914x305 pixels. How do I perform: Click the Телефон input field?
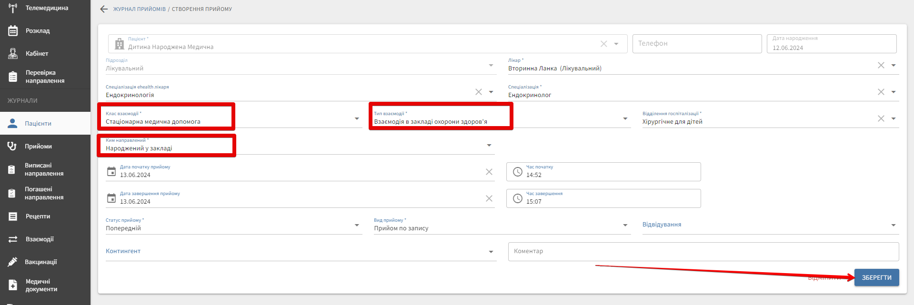click(x=697, y=43)
